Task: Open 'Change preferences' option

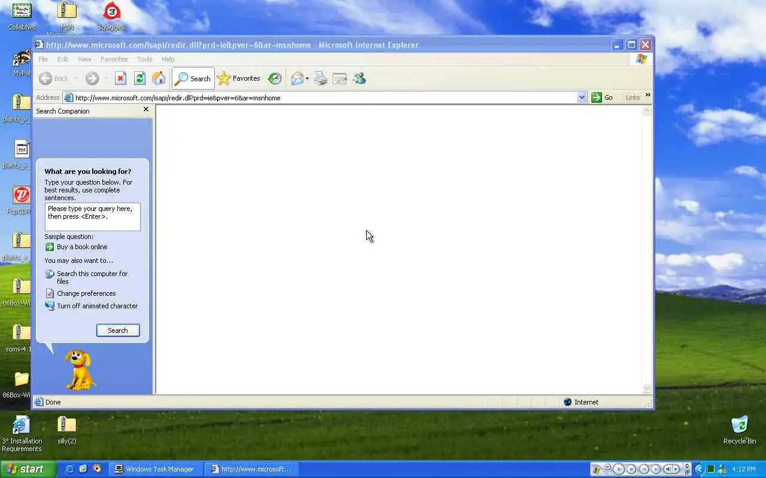Action: point(80,293)
